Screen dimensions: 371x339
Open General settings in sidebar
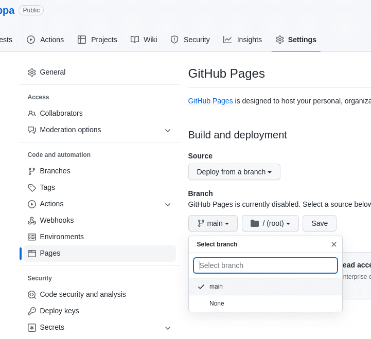(100, 72)
